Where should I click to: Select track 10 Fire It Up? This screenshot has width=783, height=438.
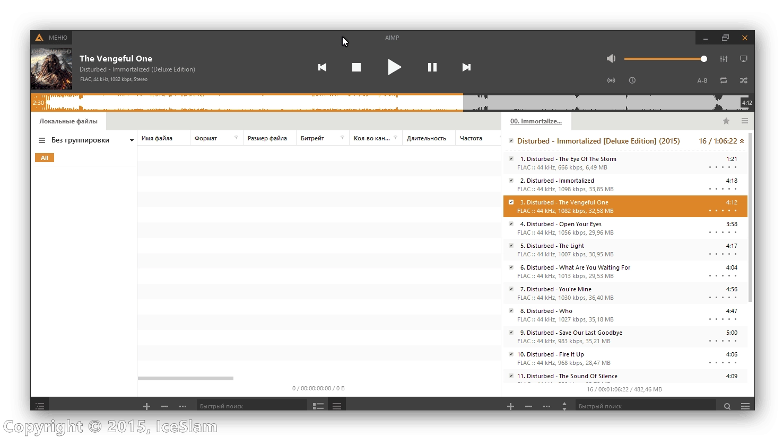pos(625,359)
